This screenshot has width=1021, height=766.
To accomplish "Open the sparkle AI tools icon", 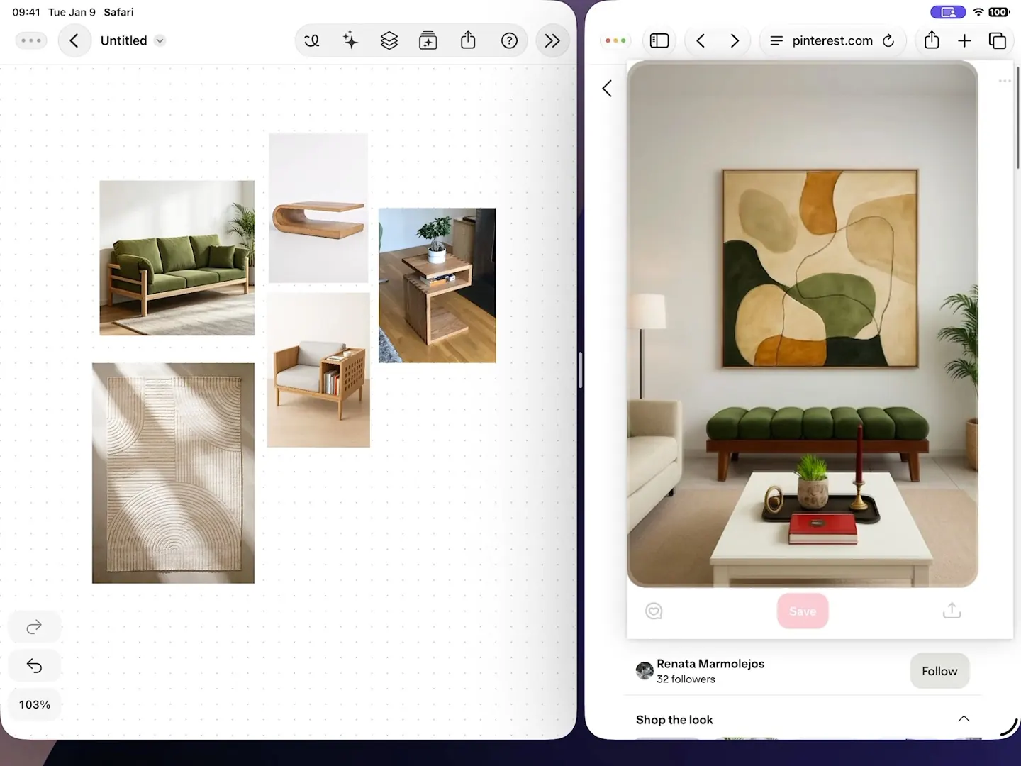I will (350, 40).
